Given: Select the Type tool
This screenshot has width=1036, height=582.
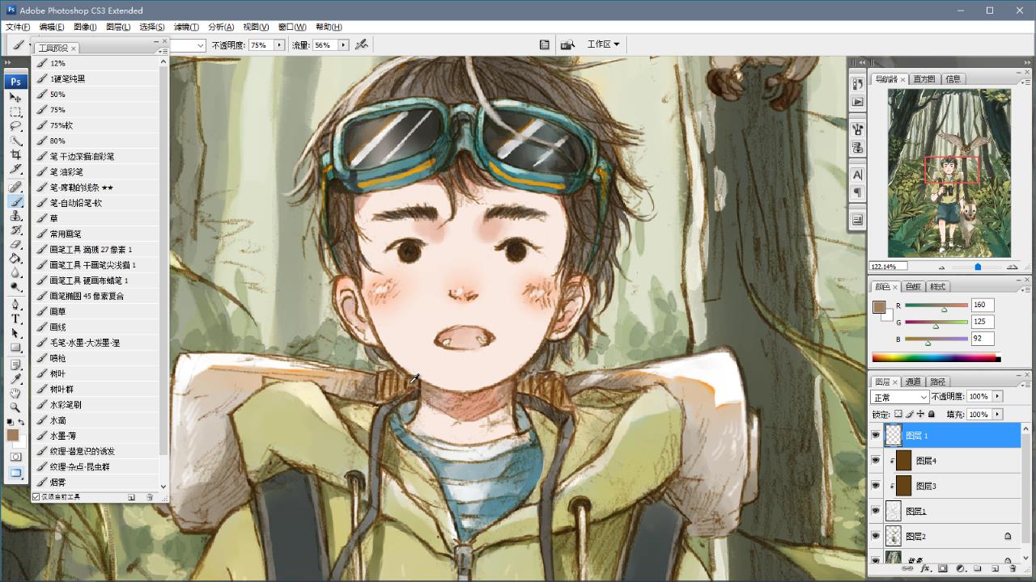Looking at the screenshot, I should (x=15, y=318).
